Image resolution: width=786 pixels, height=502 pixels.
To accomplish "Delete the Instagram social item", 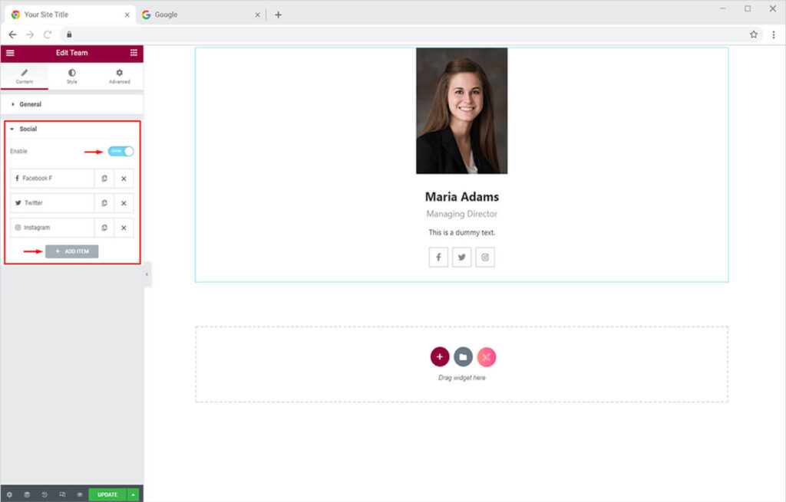I will coord(124,228).
